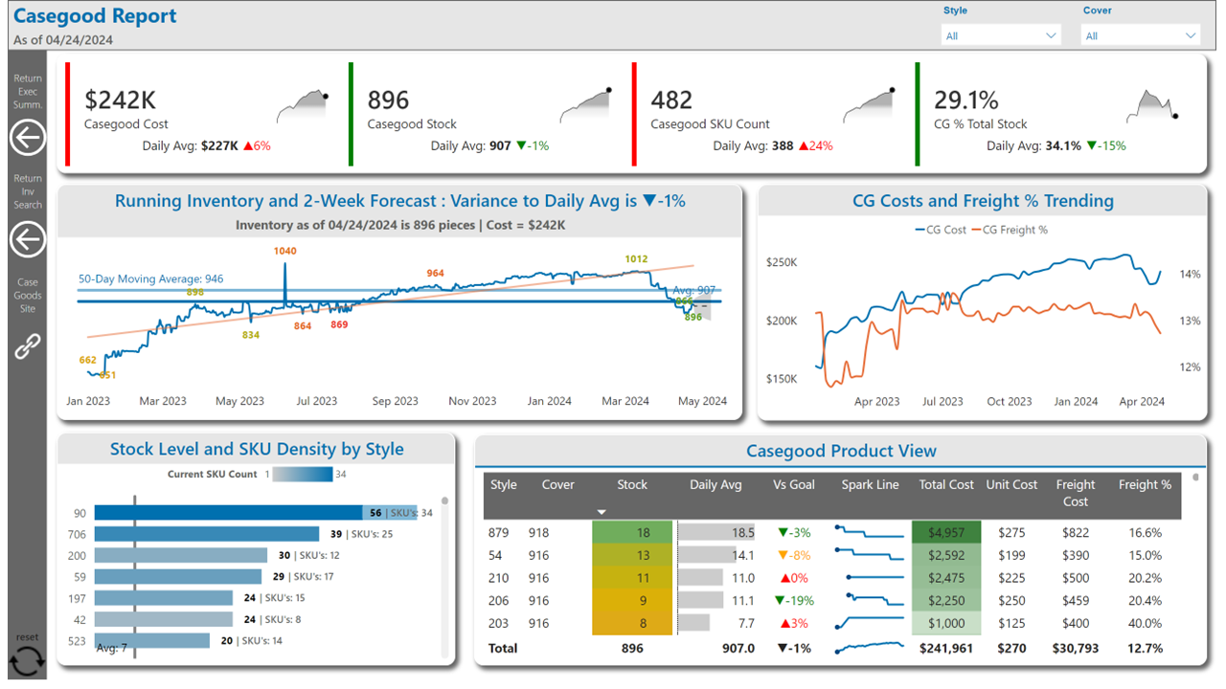Image resolution: width=1226 pixels, height=689 pixels.
Task: Click the CG % Total Stock sparkline
Action: 1151,104
